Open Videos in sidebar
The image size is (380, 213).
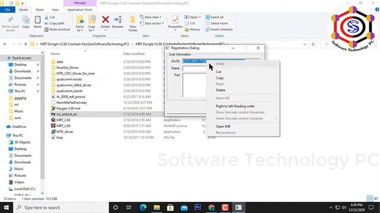point(19,182)
